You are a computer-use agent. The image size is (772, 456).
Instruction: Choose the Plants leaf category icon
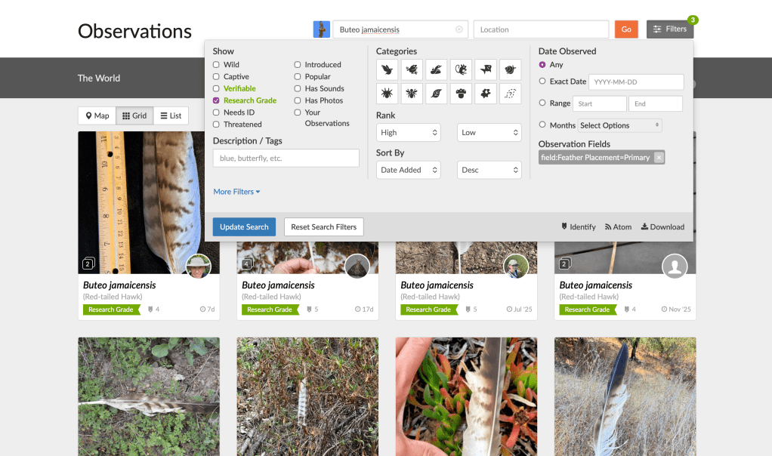437,94
